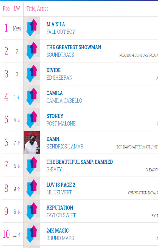
Task: Open the MANIA album title link
Action: coord(56,24)
